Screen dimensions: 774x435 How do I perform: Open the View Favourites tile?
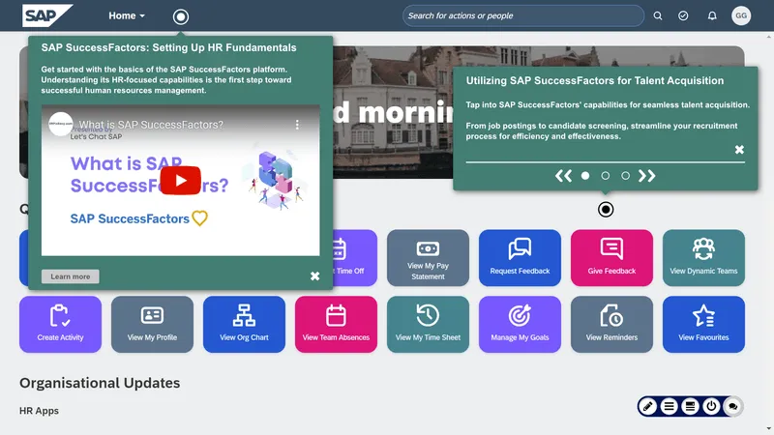tap(703, 324)
